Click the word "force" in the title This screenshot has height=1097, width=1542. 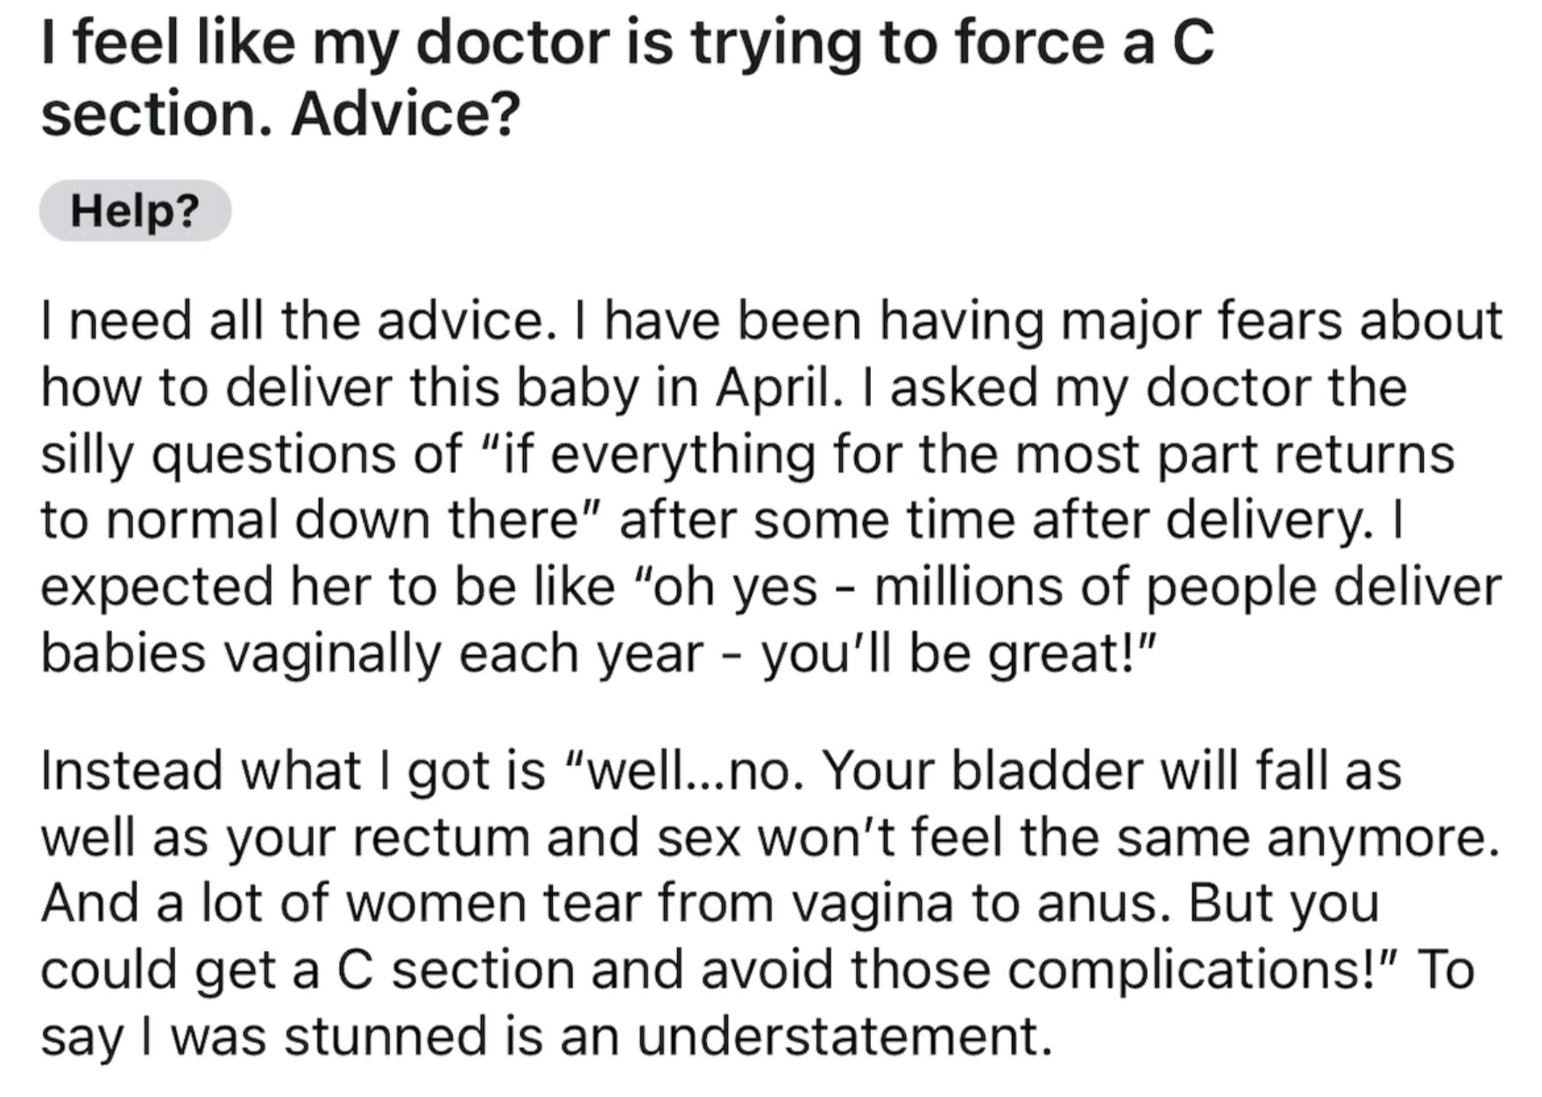[x=1029, y=42]
